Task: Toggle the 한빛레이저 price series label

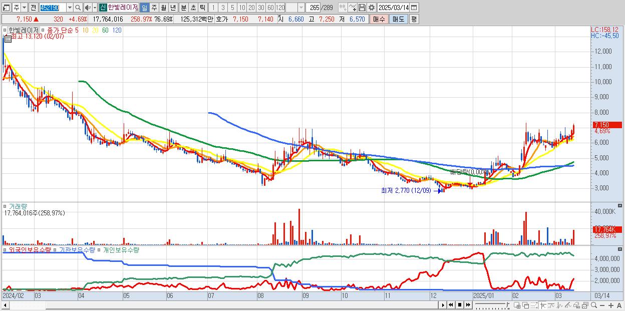Action: [23, 30]
